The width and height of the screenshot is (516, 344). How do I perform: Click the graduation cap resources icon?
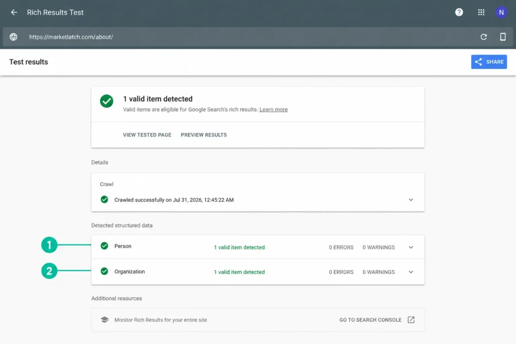coord(104,320)
